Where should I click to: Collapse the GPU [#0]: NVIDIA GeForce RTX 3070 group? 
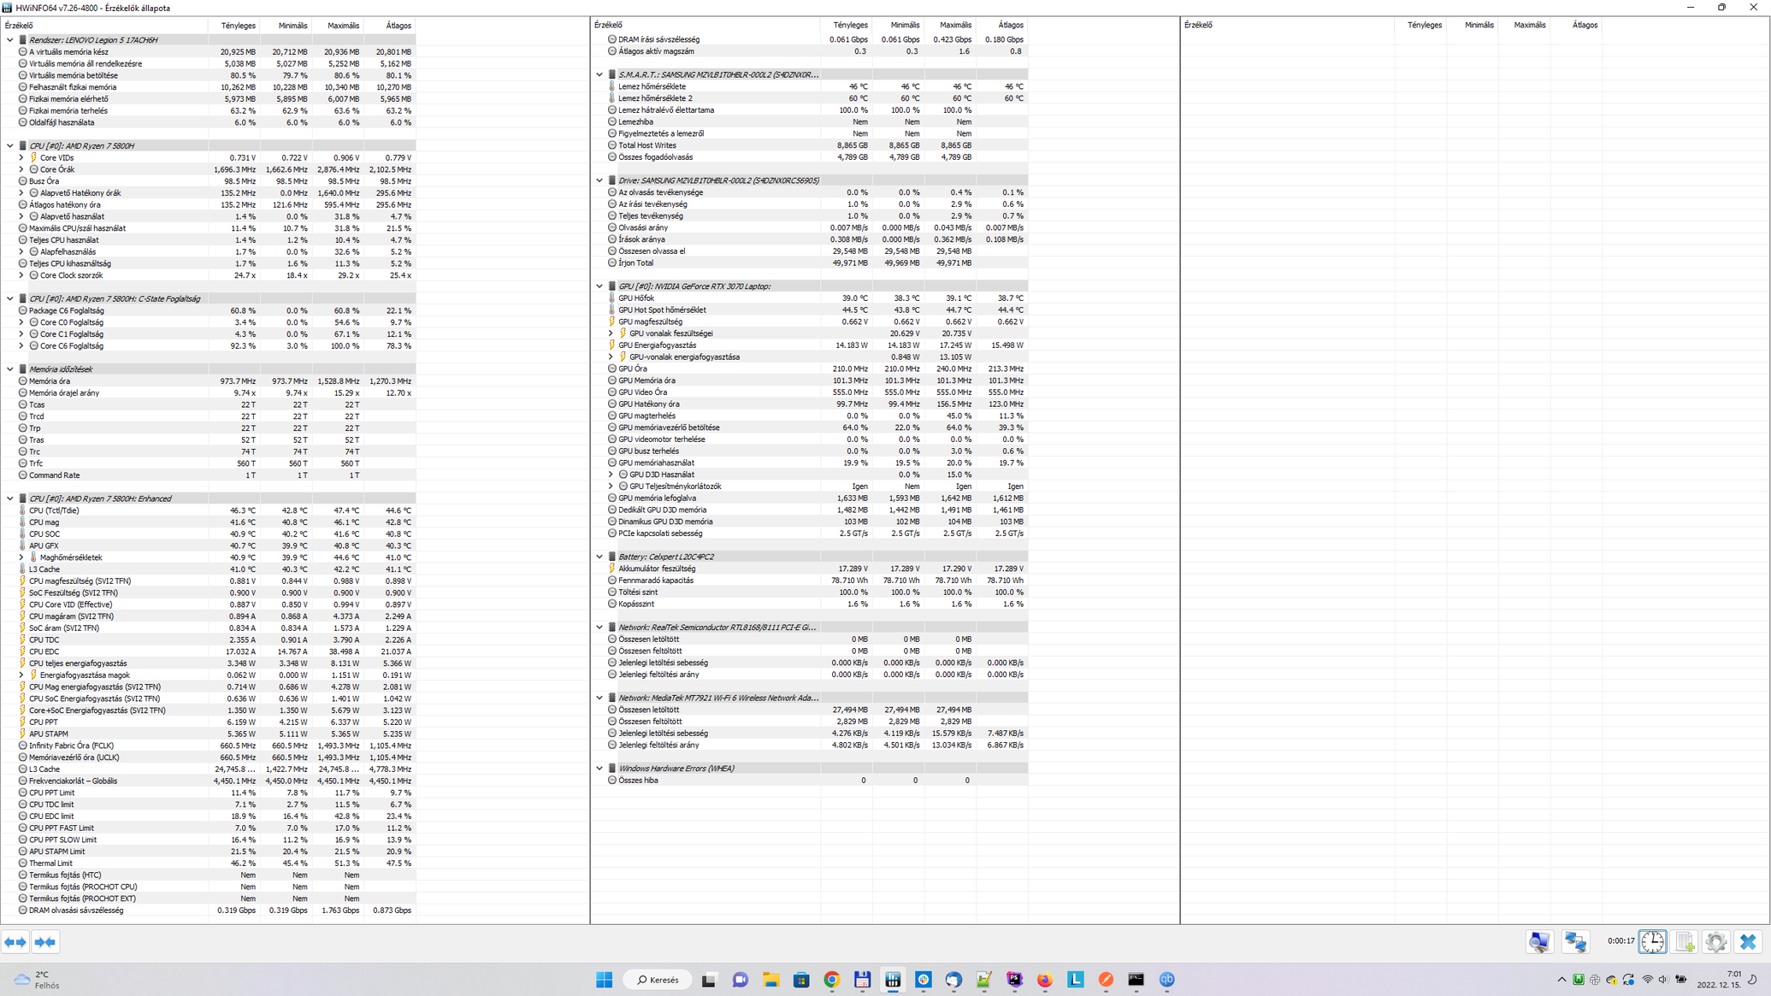[x=599, y=286]
